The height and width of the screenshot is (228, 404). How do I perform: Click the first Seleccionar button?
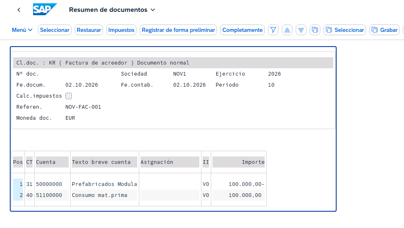pos(55,30)
